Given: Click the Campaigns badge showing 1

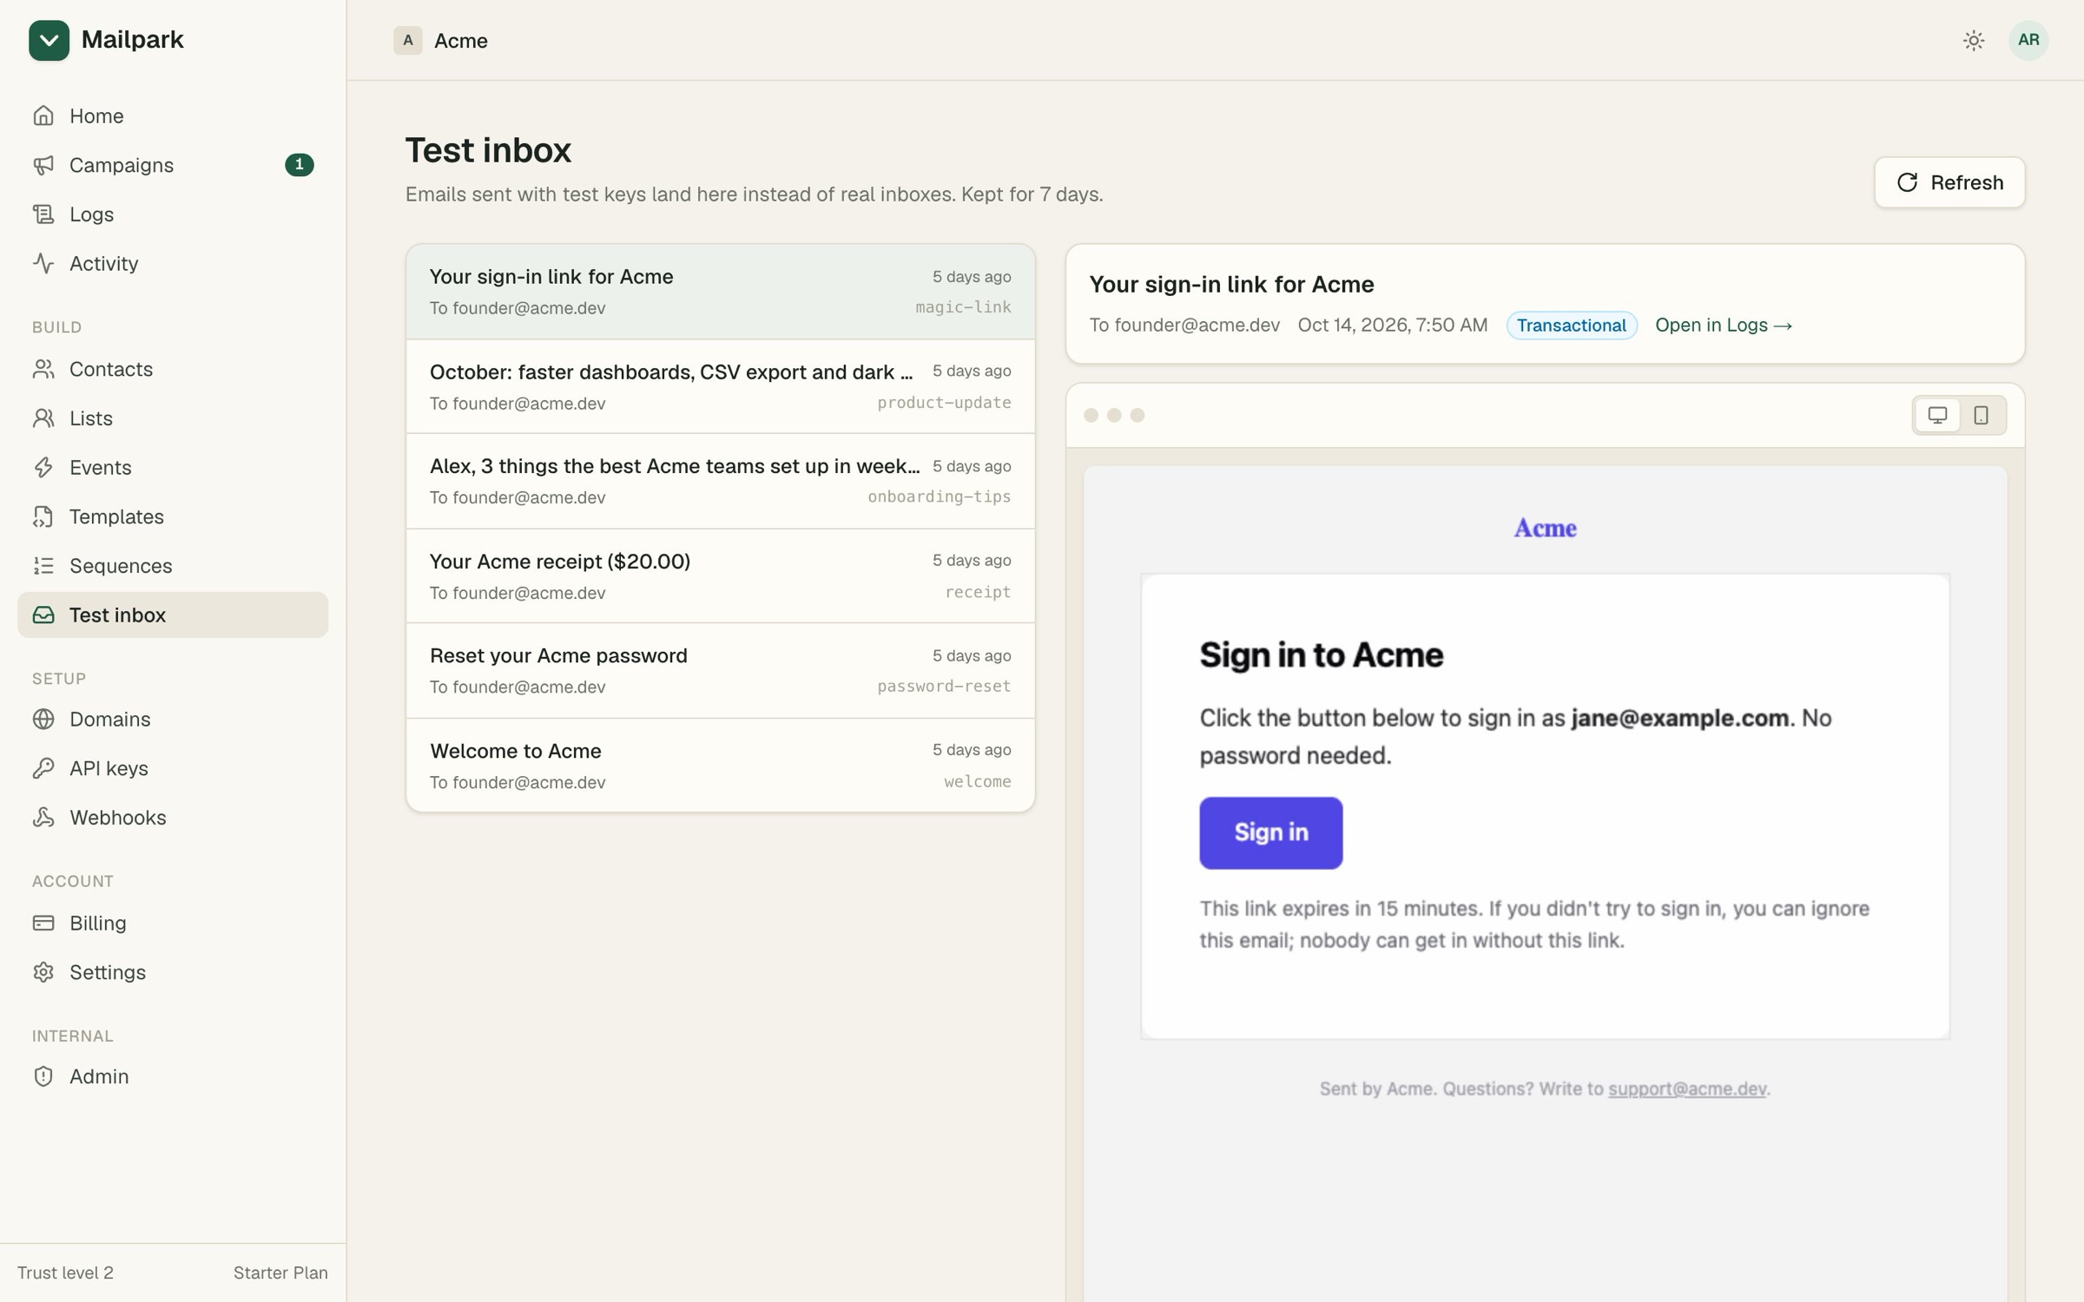Looking at the screenshot, I should pos(299,165).
